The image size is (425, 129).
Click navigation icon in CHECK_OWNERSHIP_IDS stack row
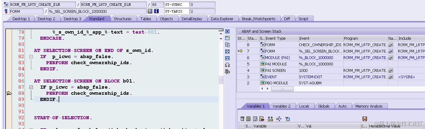pyautogui.click(x=391, y=45)
